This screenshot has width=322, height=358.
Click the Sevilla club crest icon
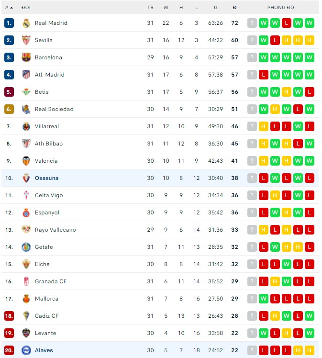pyautogui.click(x=26, y=40)
